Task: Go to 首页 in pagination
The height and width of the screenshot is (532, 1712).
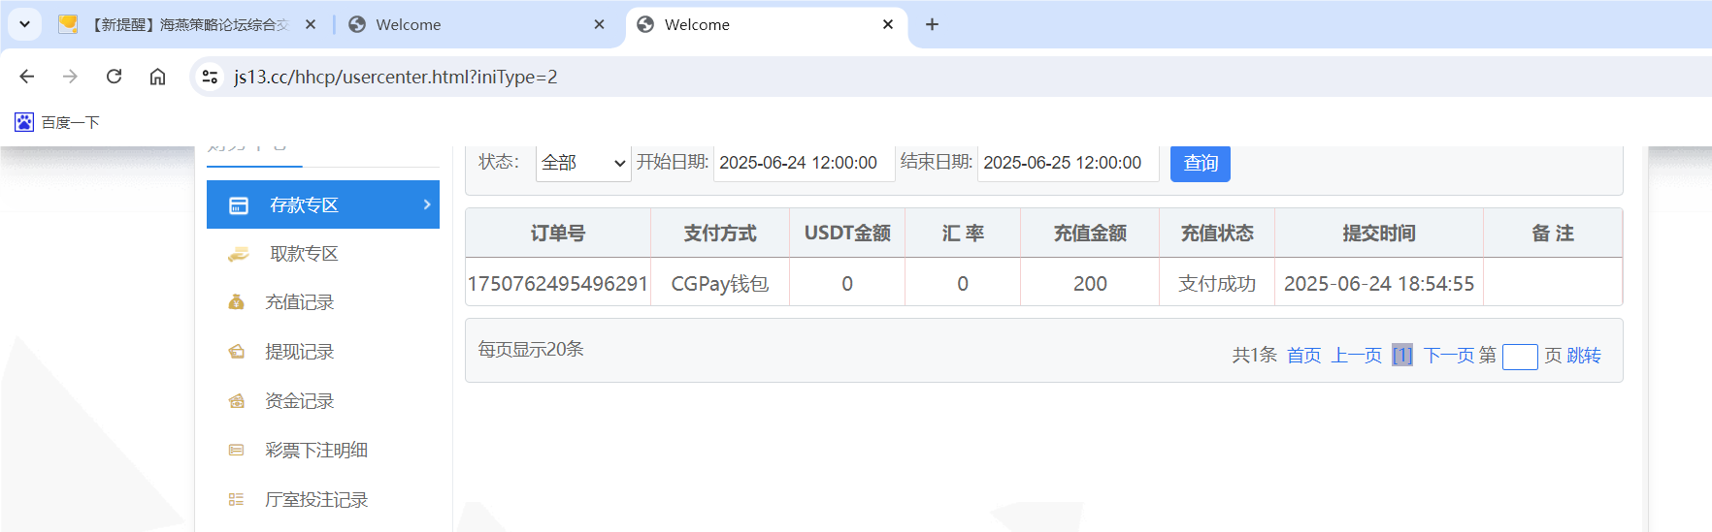Action: click(x=1303, y=356)
